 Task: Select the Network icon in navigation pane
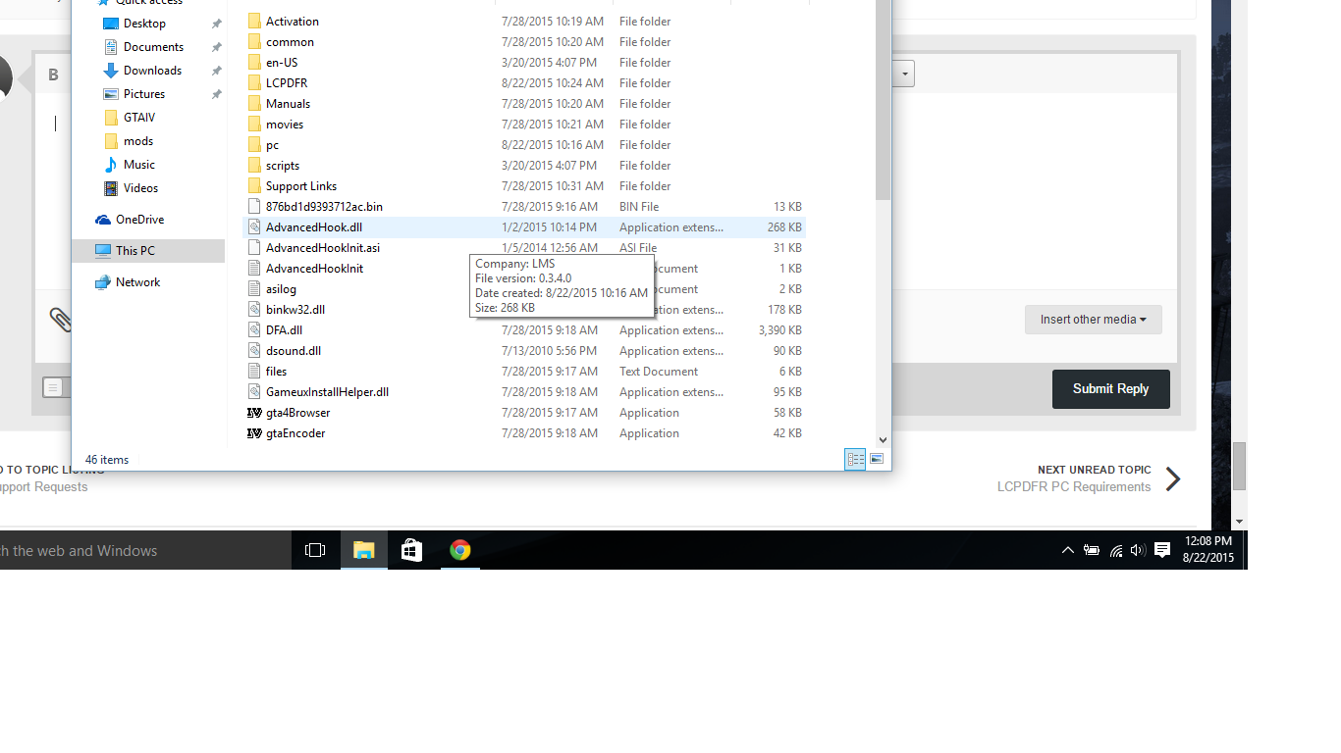[x=103, y=282]
